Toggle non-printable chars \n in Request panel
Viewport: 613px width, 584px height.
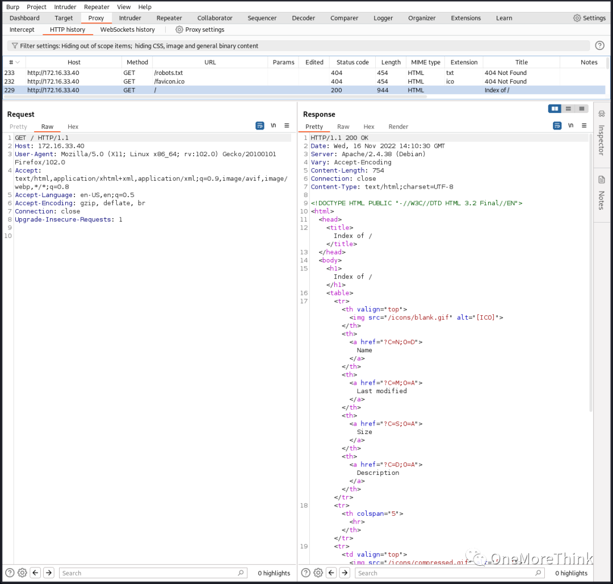coord(273,126)
